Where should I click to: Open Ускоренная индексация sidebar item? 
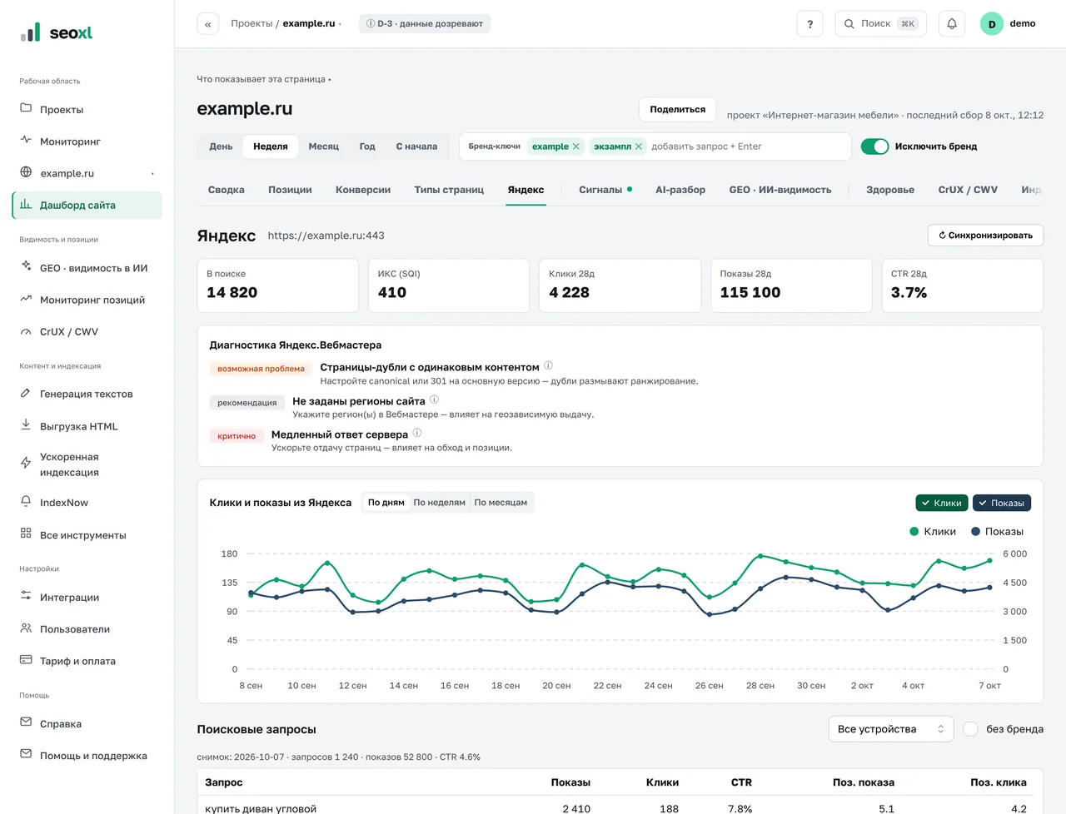pos(87,464)
